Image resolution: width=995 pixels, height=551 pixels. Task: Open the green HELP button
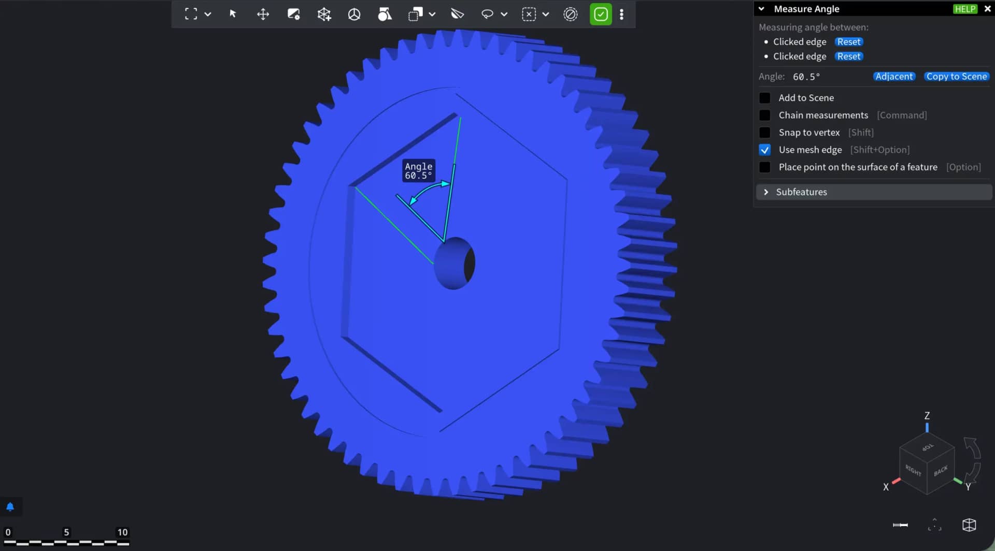tap(965, 9)
